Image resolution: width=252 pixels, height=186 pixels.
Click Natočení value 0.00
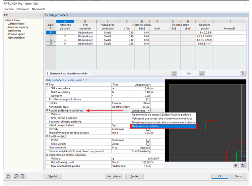(141, 96)
